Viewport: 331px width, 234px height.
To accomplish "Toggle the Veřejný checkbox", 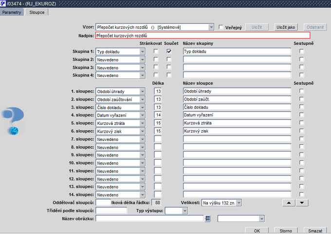I will (221, 27).
